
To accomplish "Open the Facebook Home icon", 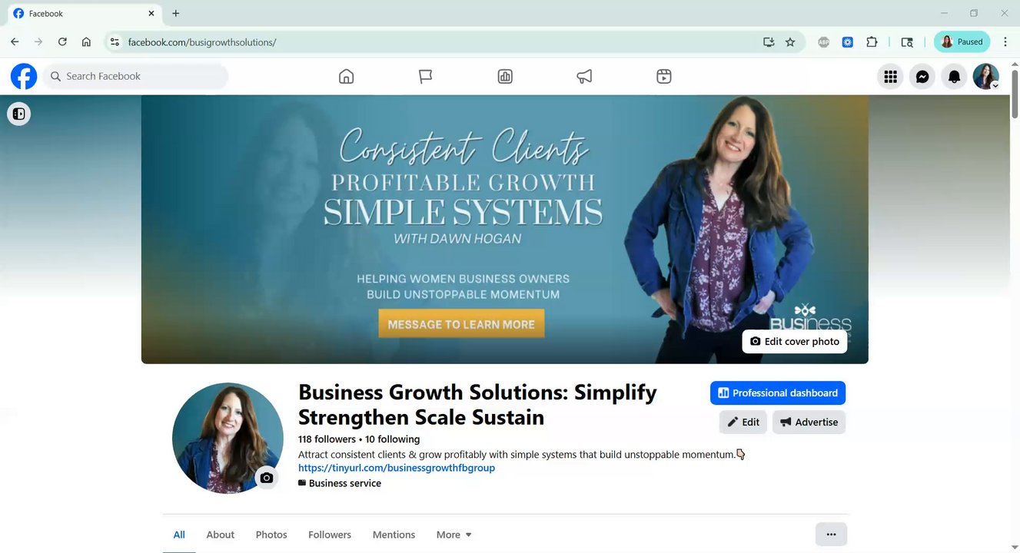I will 347,76.
